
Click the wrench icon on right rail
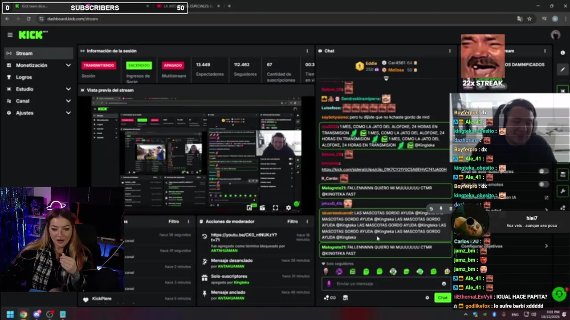point(563,191)
